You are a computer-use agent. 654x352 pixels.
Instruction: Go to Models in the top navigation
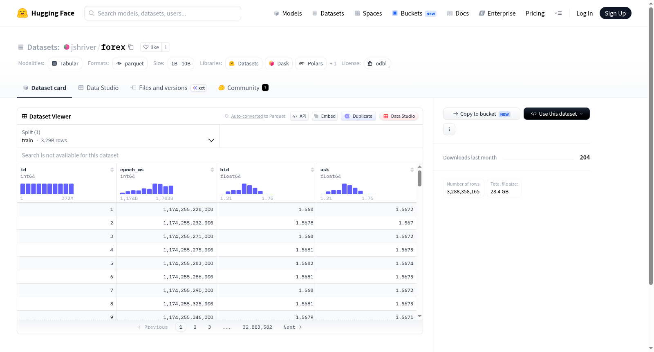click(x=288, y=13)
